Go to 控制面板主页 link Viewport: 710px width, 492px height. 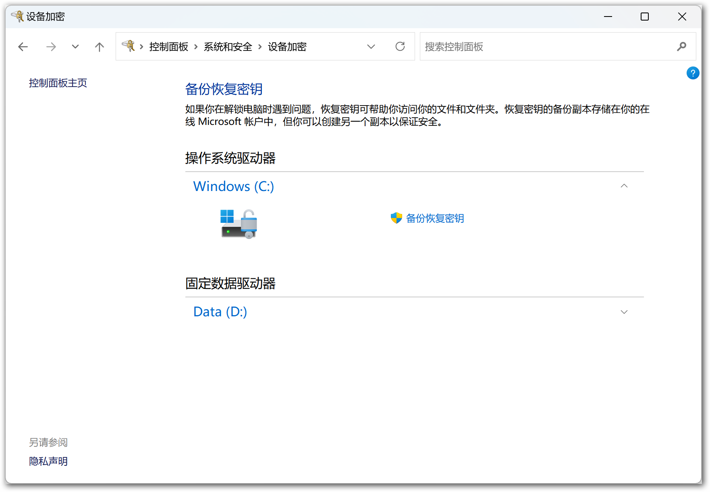[58, 83]
